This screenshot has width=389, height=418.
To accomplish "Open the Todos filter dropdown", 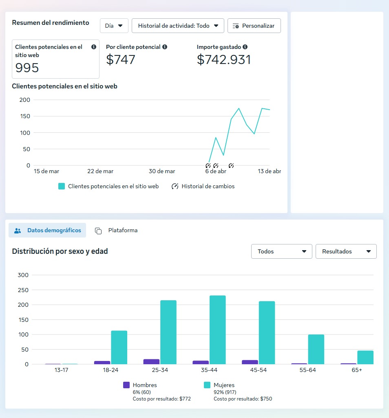I will point(281,251).
